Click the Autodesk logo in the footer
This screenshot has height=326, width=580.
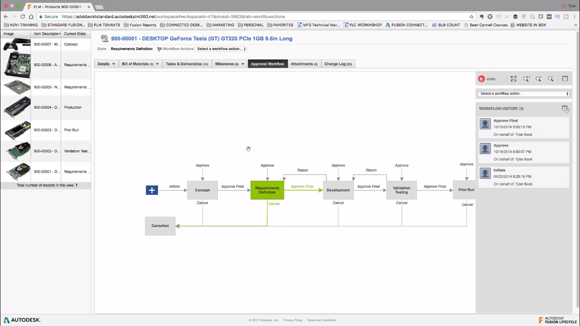22,320
